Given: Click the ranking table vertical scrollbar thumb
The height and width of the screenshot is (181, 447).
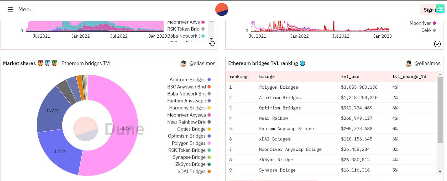Looking at the screenshot, I should click(x=440, y=110).
